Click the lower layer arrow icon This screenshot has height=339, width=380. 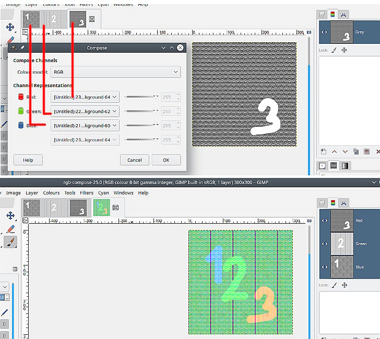[x=345, y=152]
